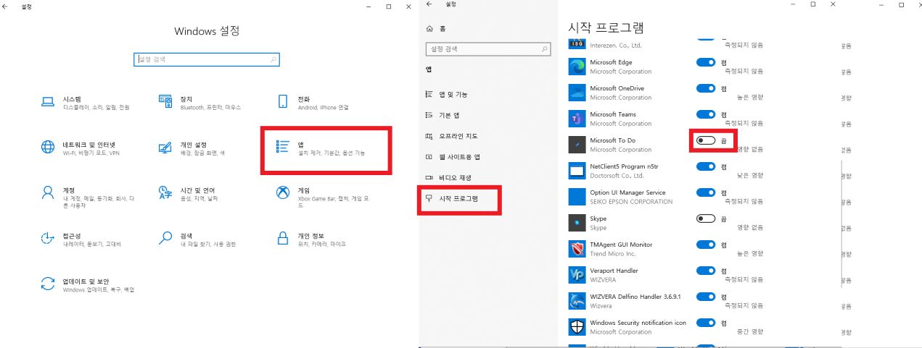Click 'WIZVERA' publisher text under Veraport Handler
Viewport: 922px width, 348px height.
[603, 280]
